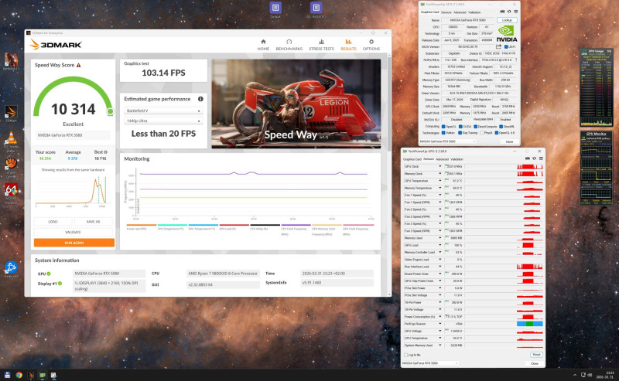Click the SAVE AS button
The image size is (619, 381).
coord(93,222)
